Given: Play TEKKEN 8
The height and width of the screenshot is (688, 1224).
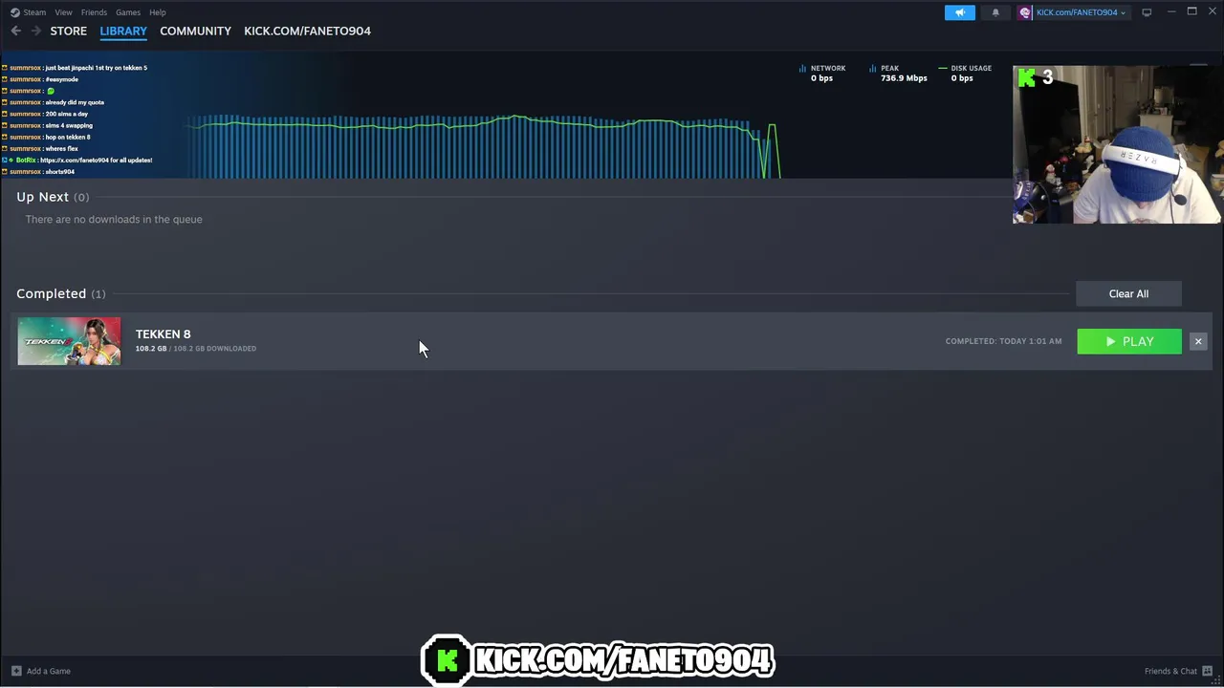Looking at the screenshot, I should [1129, 341].
